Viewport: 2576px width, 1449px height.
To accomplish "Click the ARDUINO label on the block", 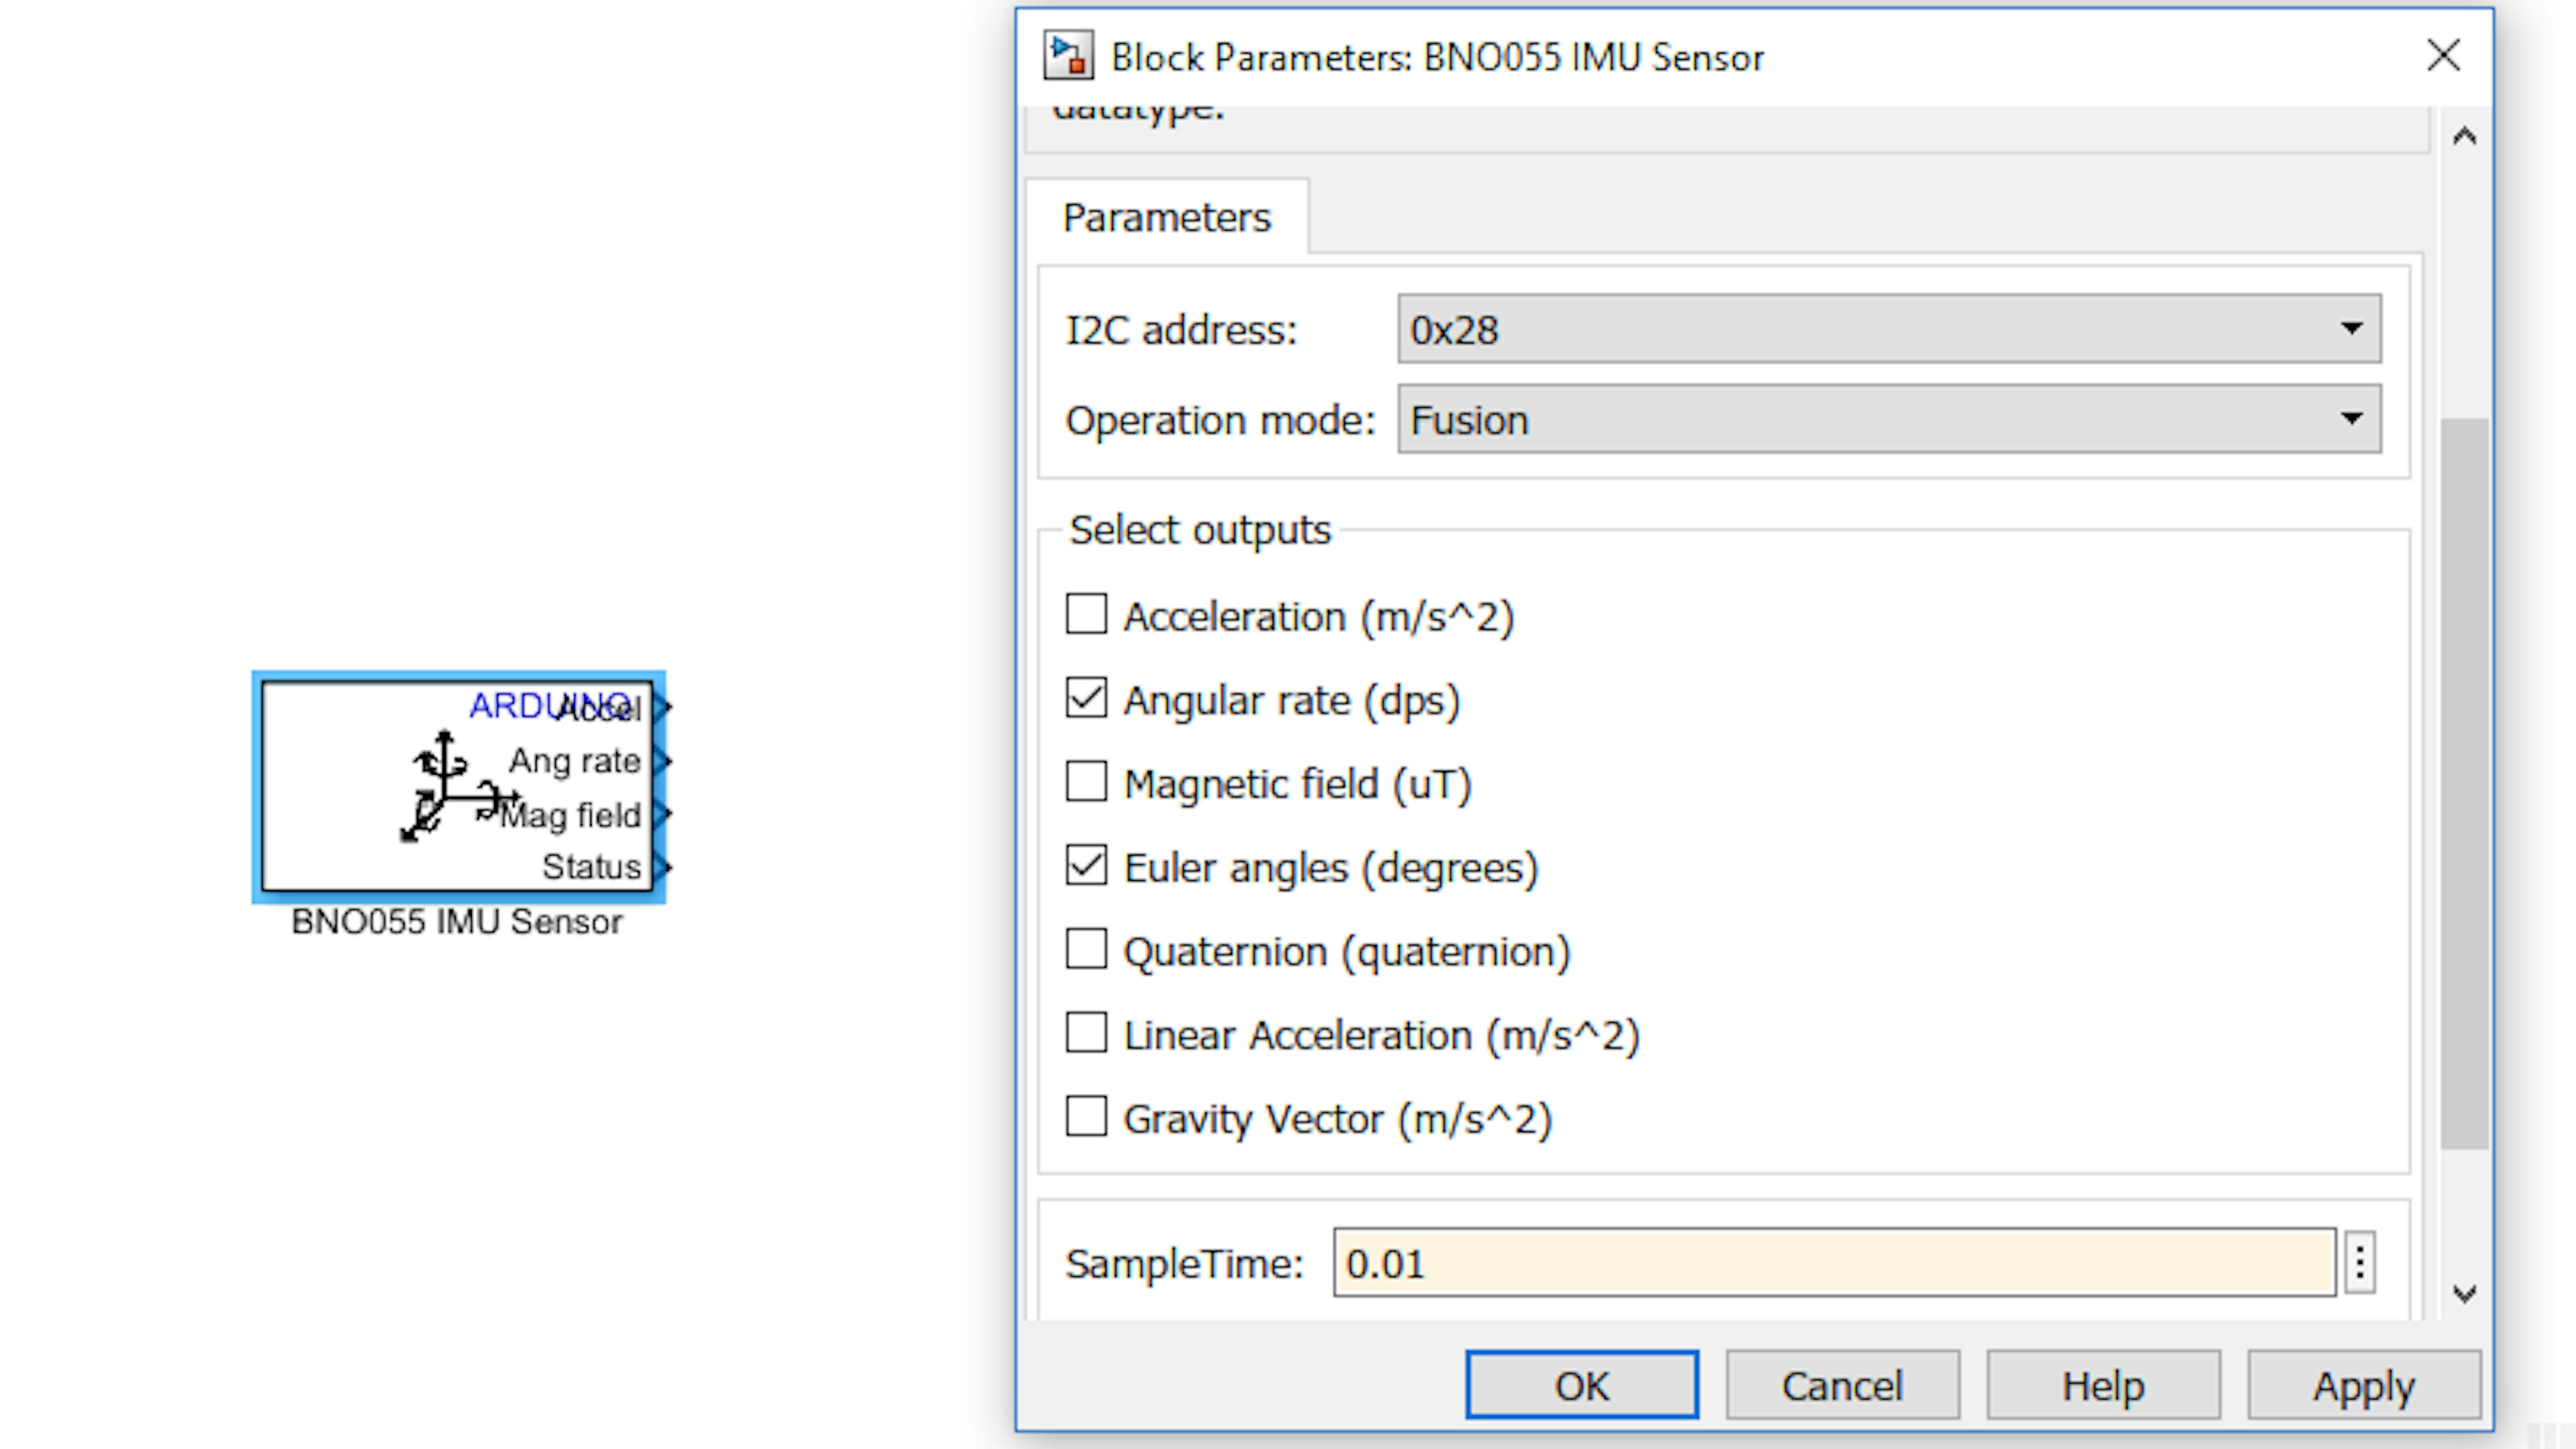I will [x=551, y=705].
